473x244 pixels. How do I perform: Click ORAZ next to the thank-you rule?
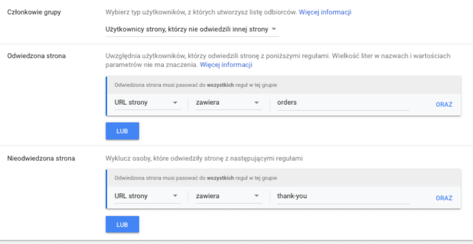(444, 198)
